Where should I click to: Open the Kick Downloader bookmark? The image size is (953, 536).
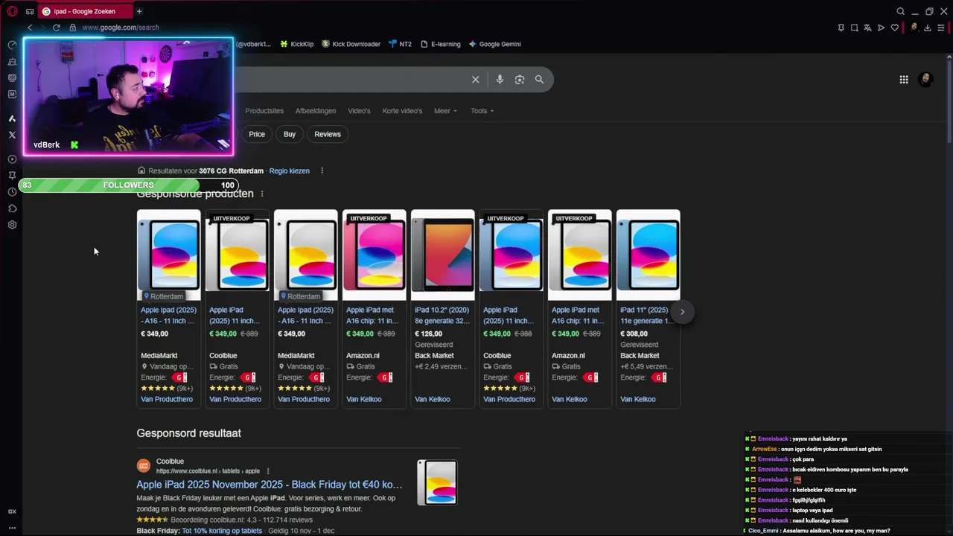[x=351, y=44]
